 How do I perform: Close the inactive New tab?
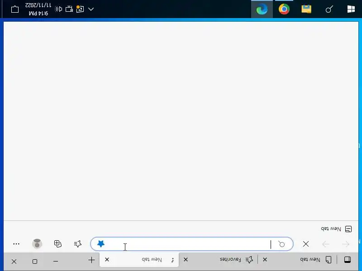pos(265,260)
